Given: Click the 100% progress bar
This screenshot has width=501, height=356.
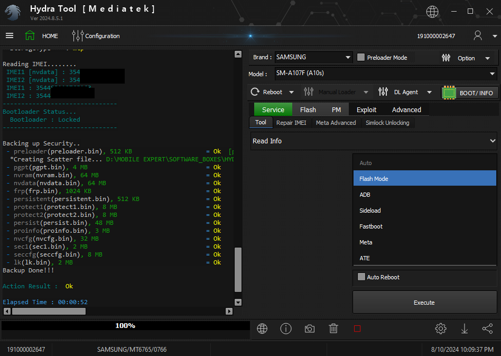Looking at the screenshot, I should pos(126,326).
